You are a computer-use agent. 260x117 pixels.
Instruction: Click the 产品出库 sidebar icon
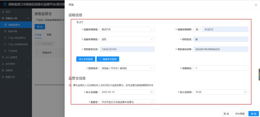5,51
